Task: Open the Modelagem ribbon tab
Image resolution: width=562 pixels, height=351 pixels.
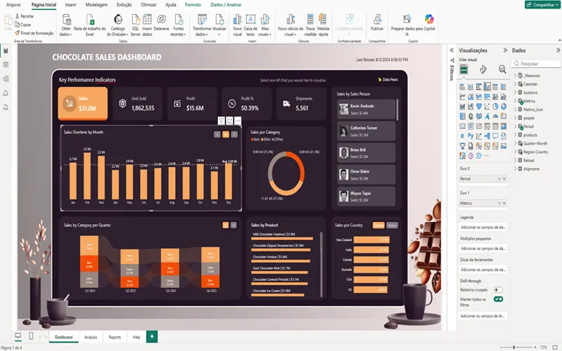Action: pyautogui.click(x=96, y=5)
